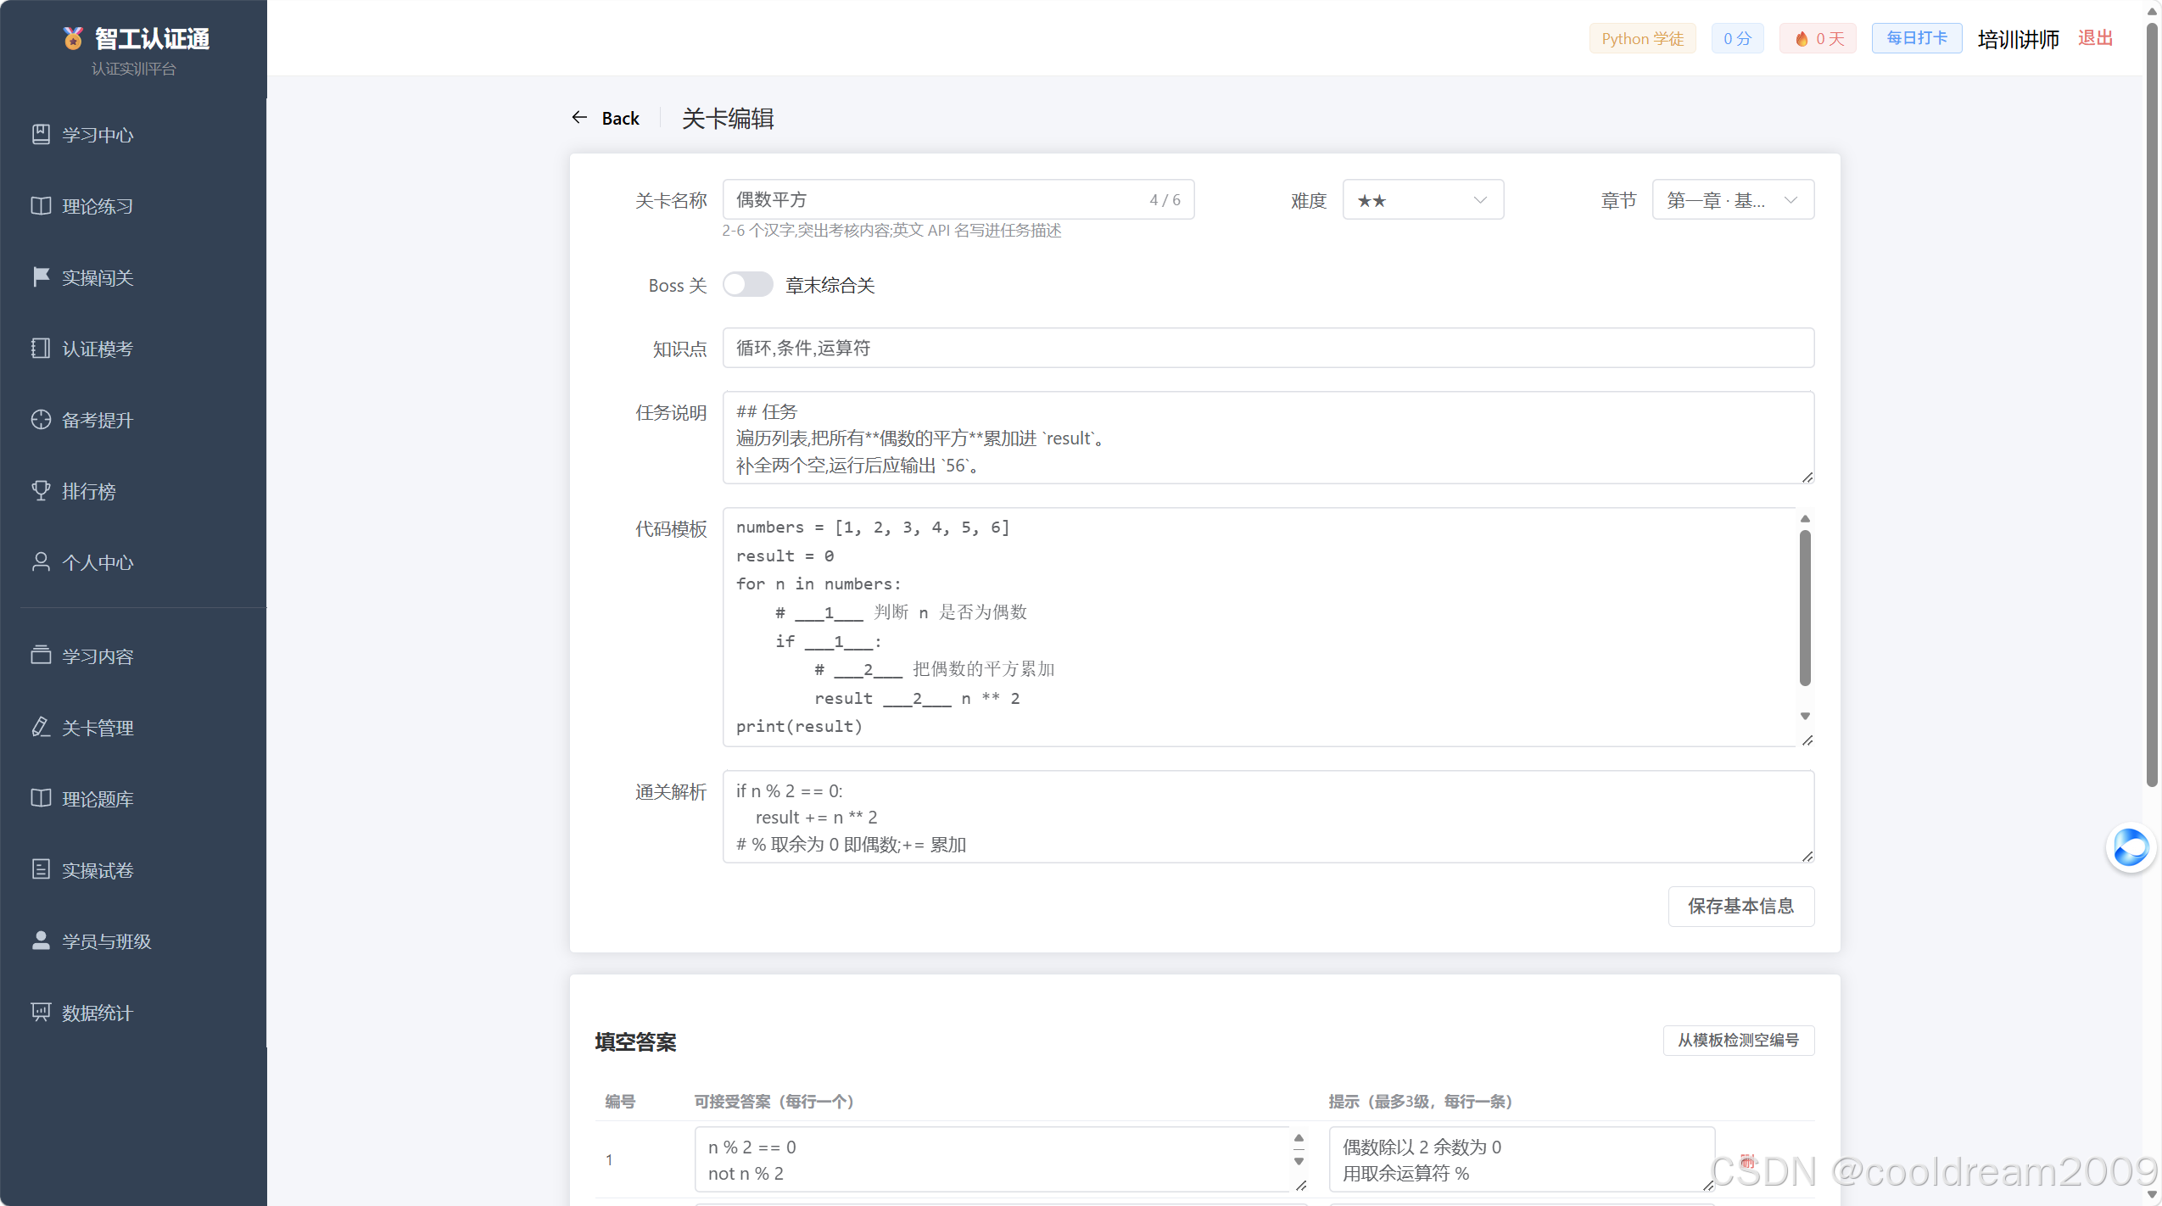Click the 难度 dropdown chevron arrow
This screenshot has height=1206, width=2162.
1480,200
